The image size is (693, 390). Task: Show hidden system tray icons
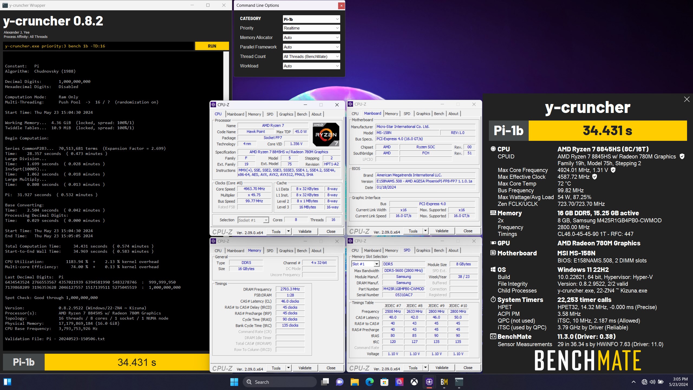pyautogui.click(x=633, y=382)
